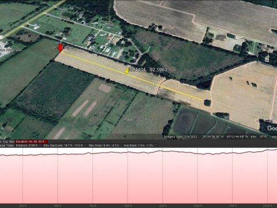The width and height of the screenshot is (277, 208).
Task: Click the Distance 2158 ft readout
Action: pyautogui.click(x=27, y=146)
